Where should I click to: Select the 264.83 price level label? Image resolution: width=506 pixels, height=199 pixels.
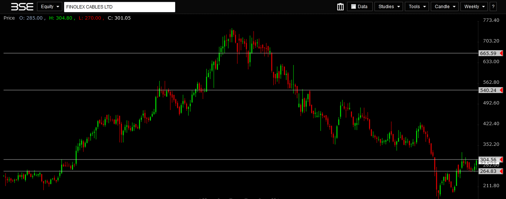coord(488,171)
